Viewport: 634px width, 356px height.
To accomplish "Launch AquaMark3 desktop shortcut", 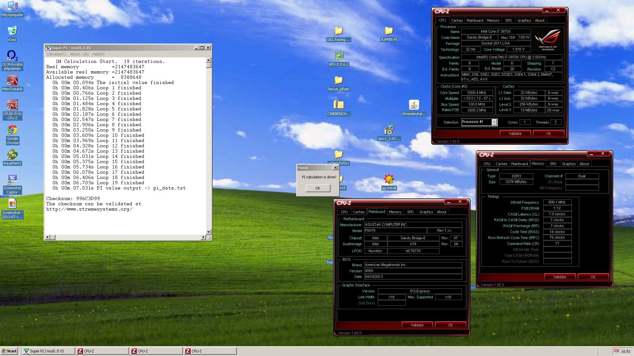I will click(x=12, y=157).
